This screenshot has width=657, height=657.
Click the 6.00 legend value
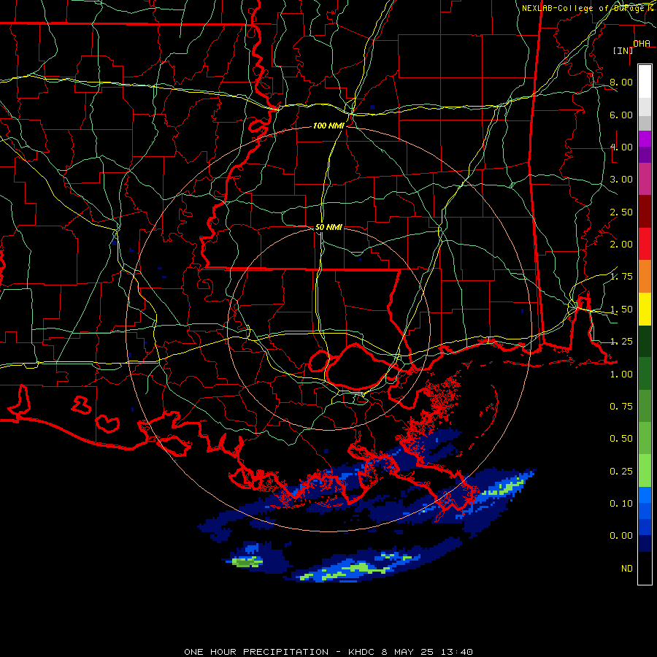pos(621,115)
